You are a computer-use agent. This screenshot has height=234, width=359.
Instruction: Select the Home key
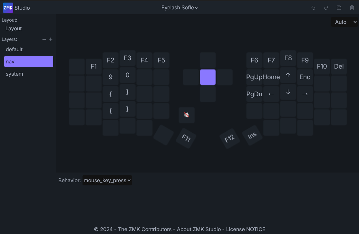coord(271,77)
